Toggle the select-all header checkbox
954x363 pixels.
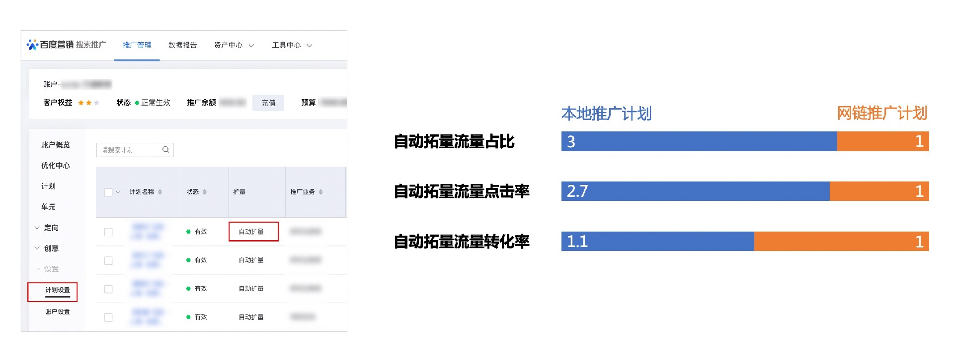[x=108, y=192]
